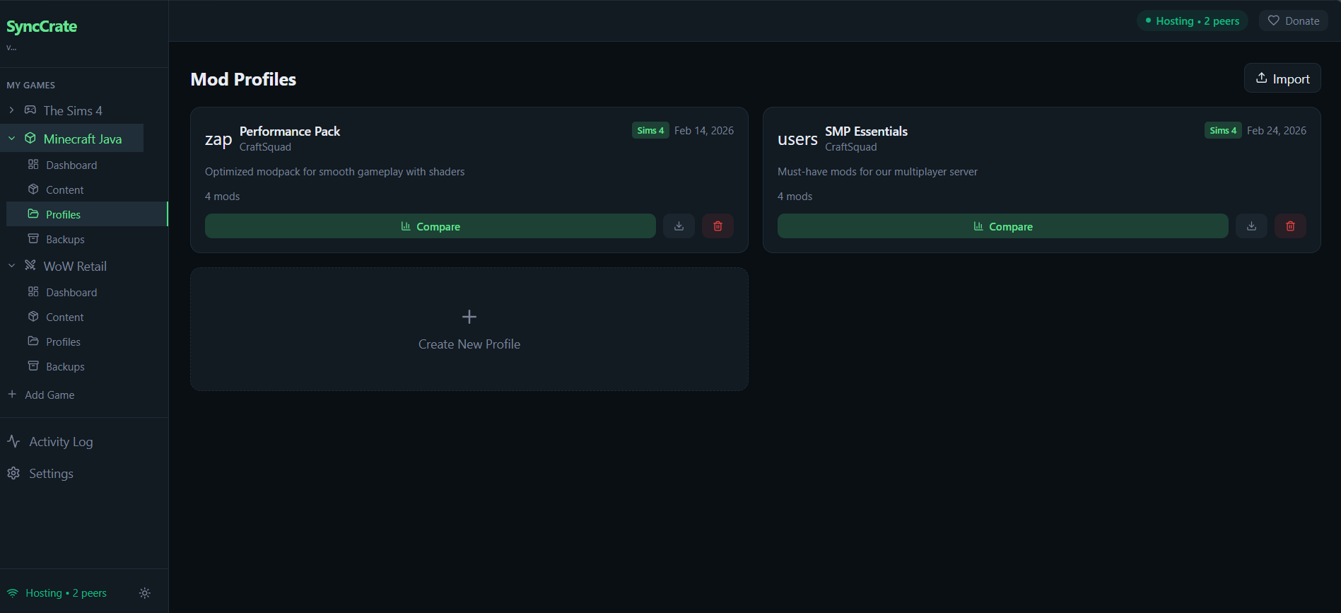Image resolution: width=1341 pixels, height=613 pixels.
Task: Toggle the light/dark theme sun icon
Action: (x=145, y=593)
